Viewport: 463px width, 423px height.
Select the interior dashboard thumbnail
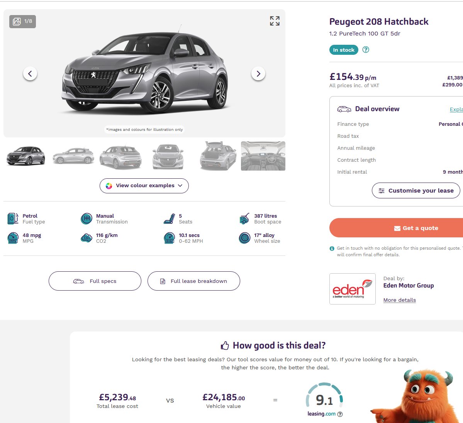tap(263, 156)
